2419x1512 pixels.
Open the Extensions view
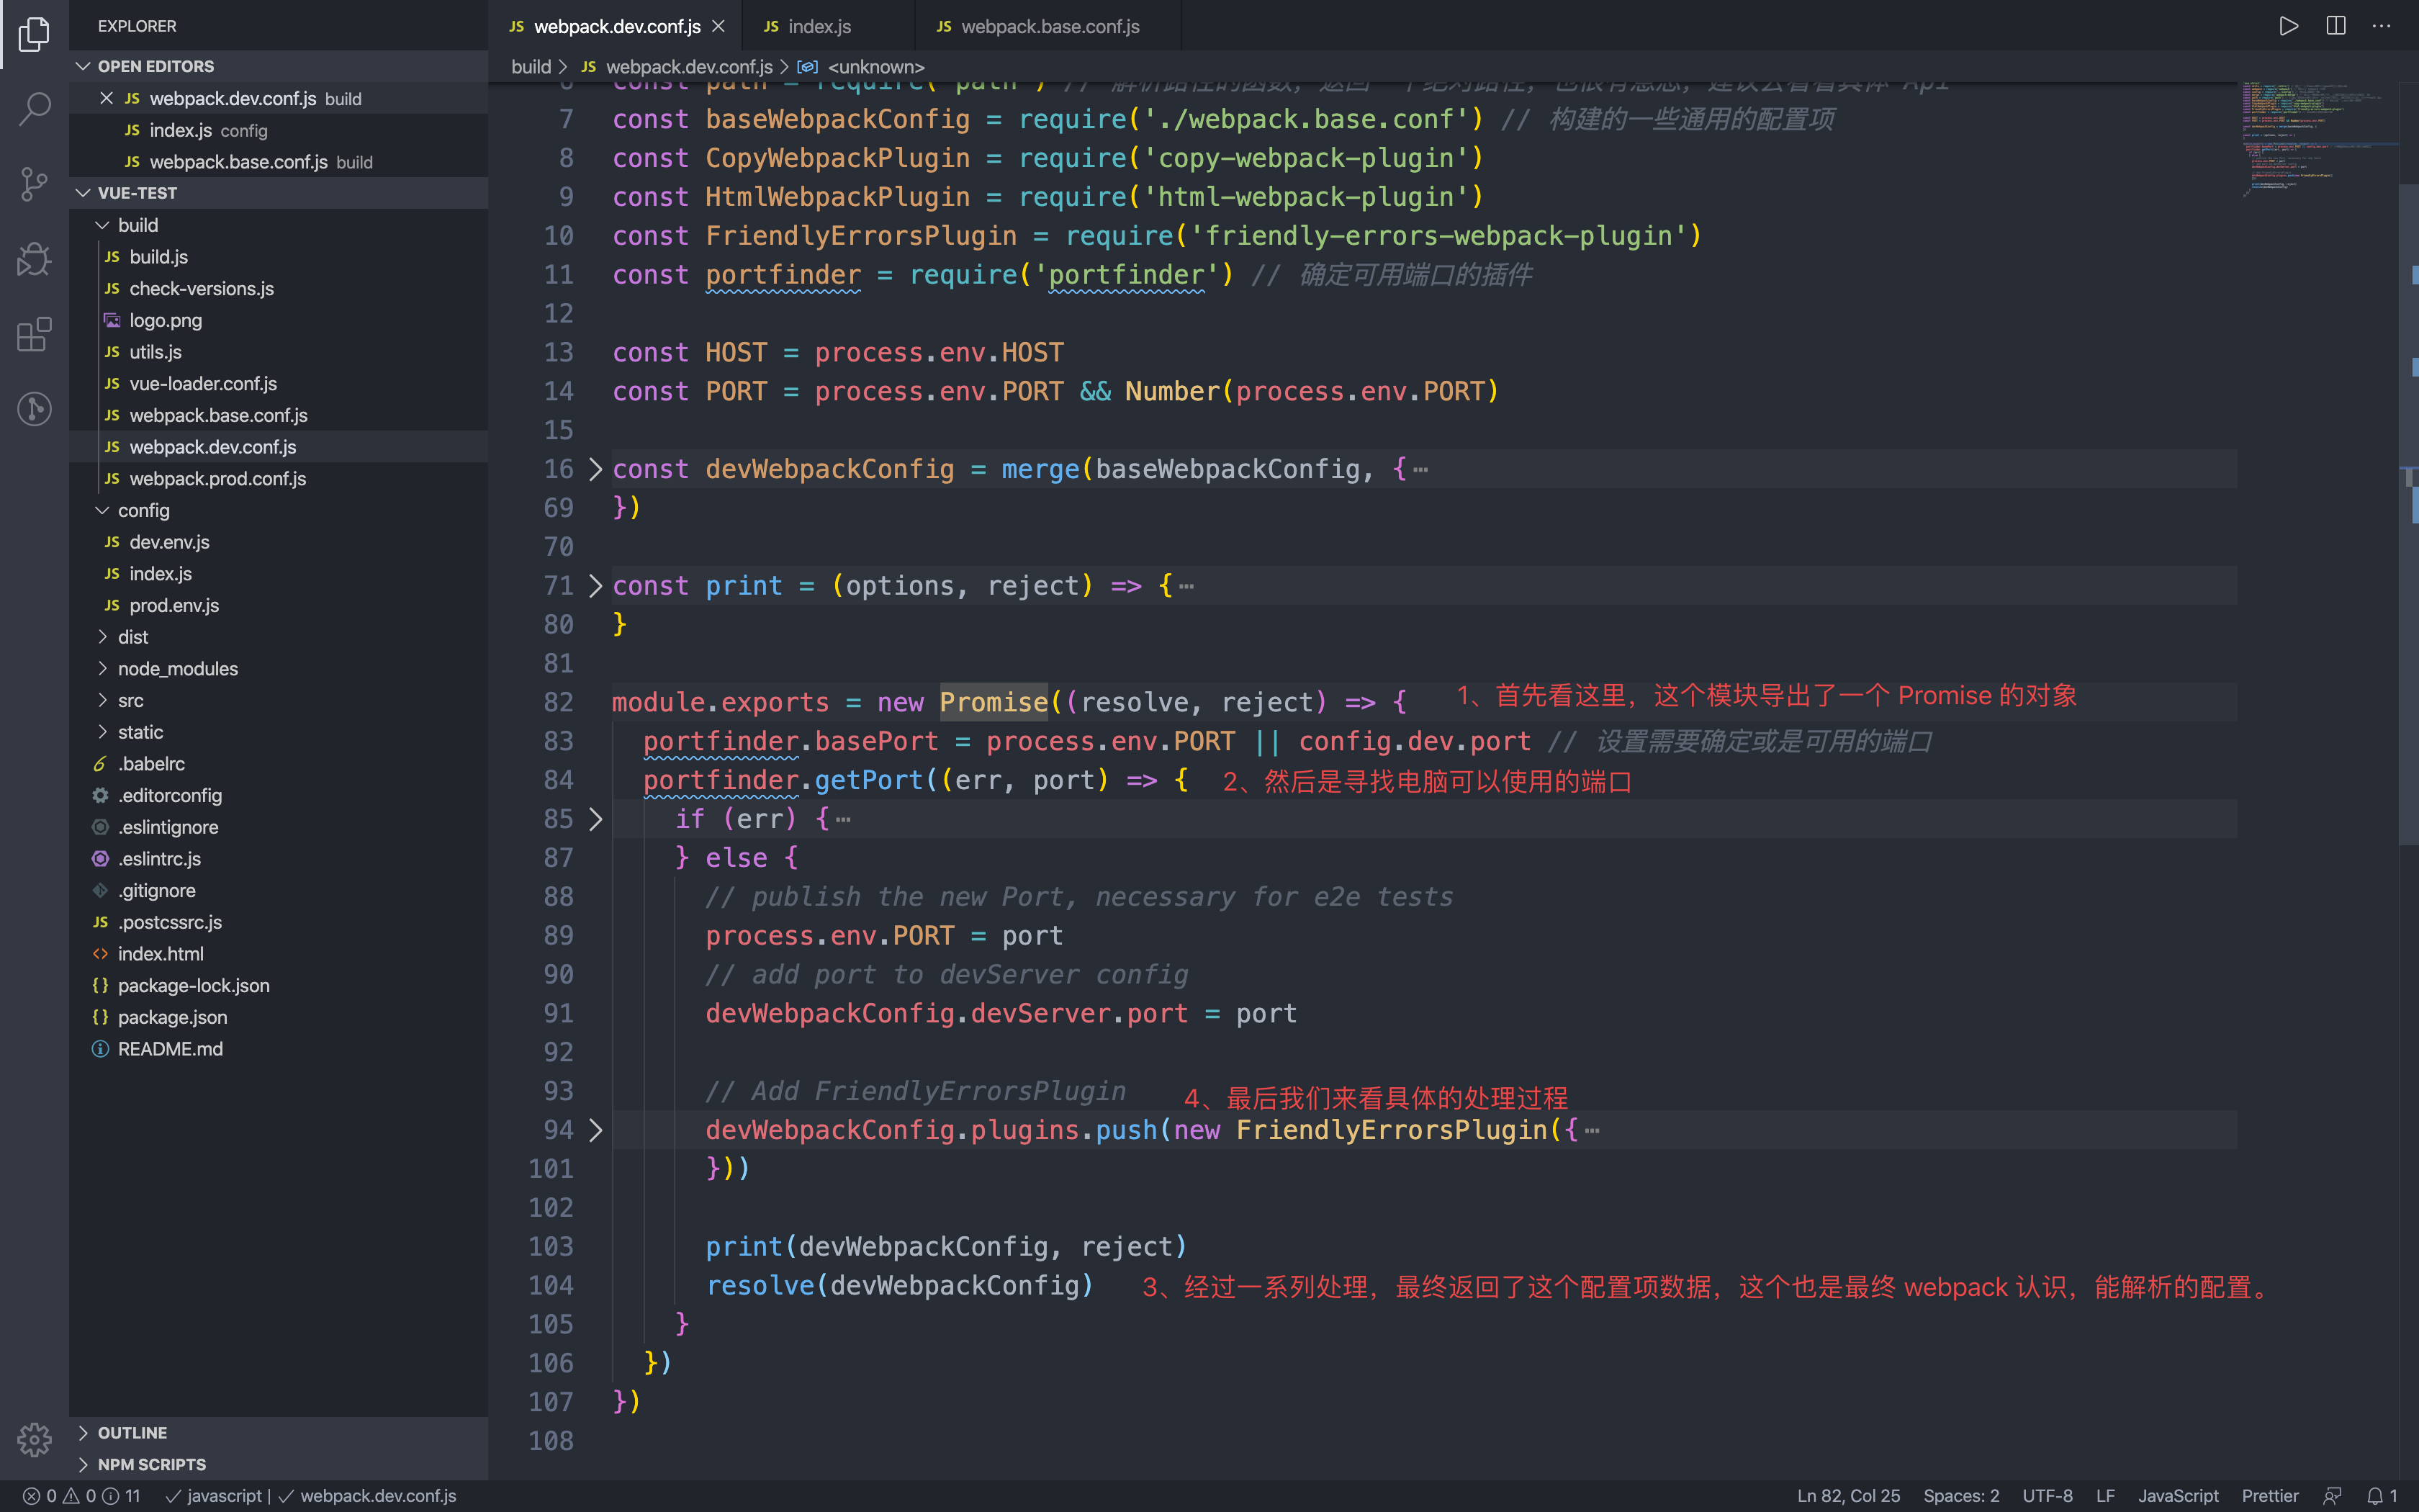[34, 334]
